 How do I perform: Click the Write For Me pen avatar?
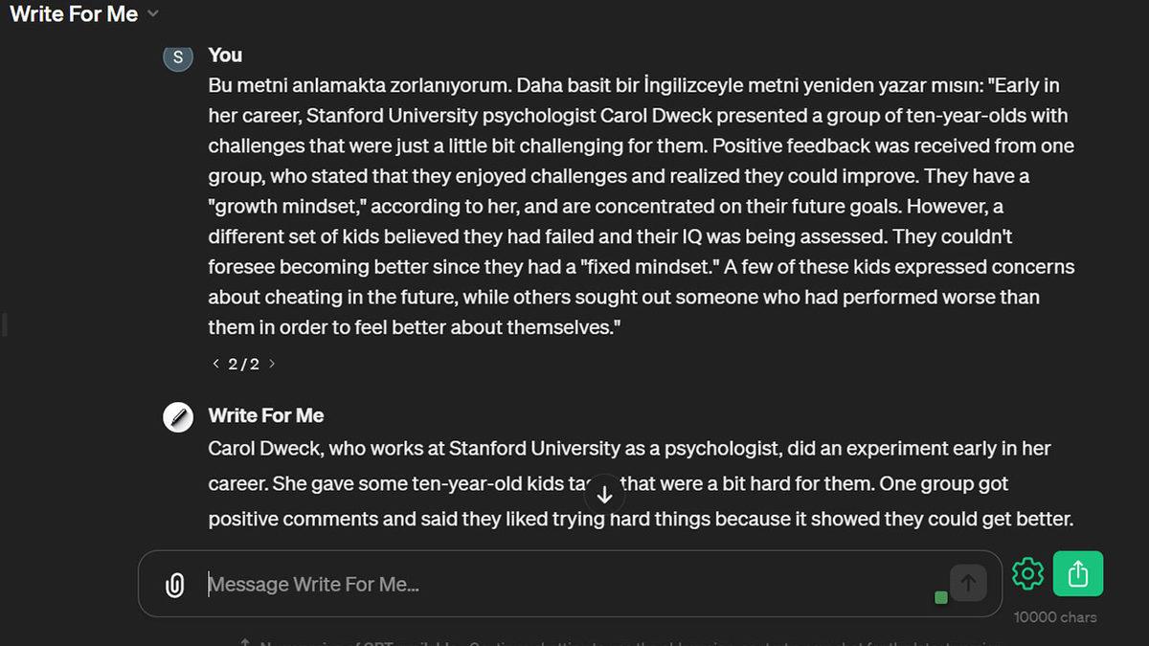click(178, 417)
